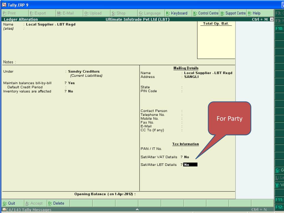Toggle the Set/Alter VAT Details value
This screenshot has height=213, width=284.
pos(187,157)
